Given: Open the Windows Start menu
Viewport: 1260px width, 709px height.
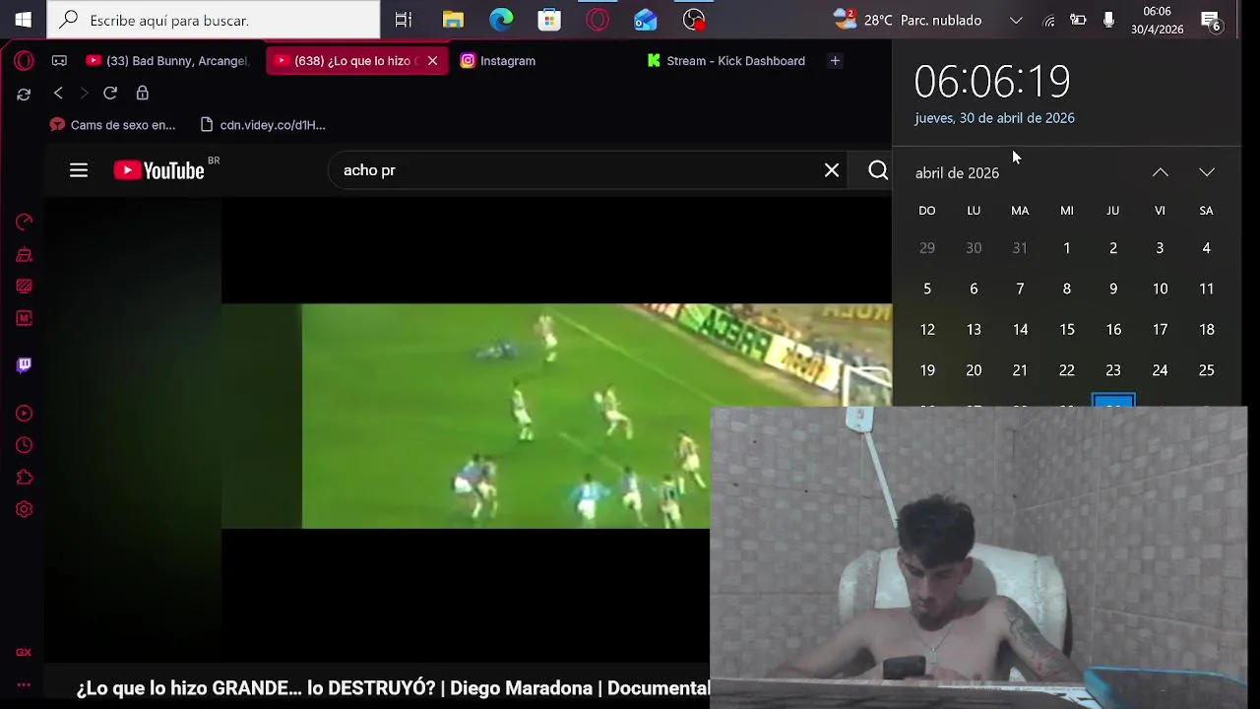Looking at the screenshot, I should (x=23, y=20).
